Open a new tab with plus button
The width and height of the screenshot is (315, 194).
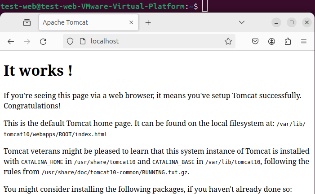[148, 22]
